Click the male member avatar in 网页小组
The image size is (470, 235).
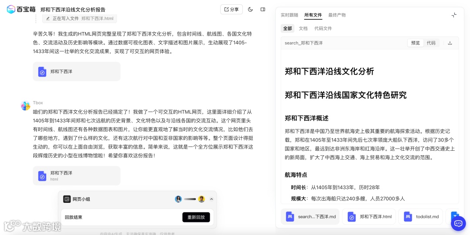click(x=201, y=199)
